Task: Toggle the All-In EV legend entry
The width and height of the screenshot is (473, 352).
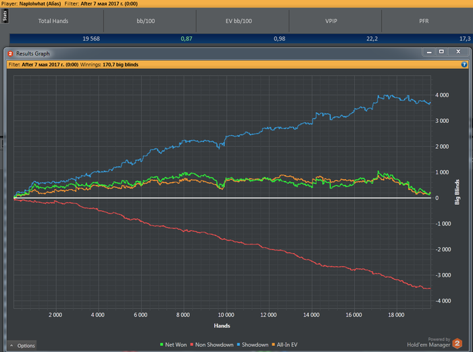Action: (x=284, y=345)
